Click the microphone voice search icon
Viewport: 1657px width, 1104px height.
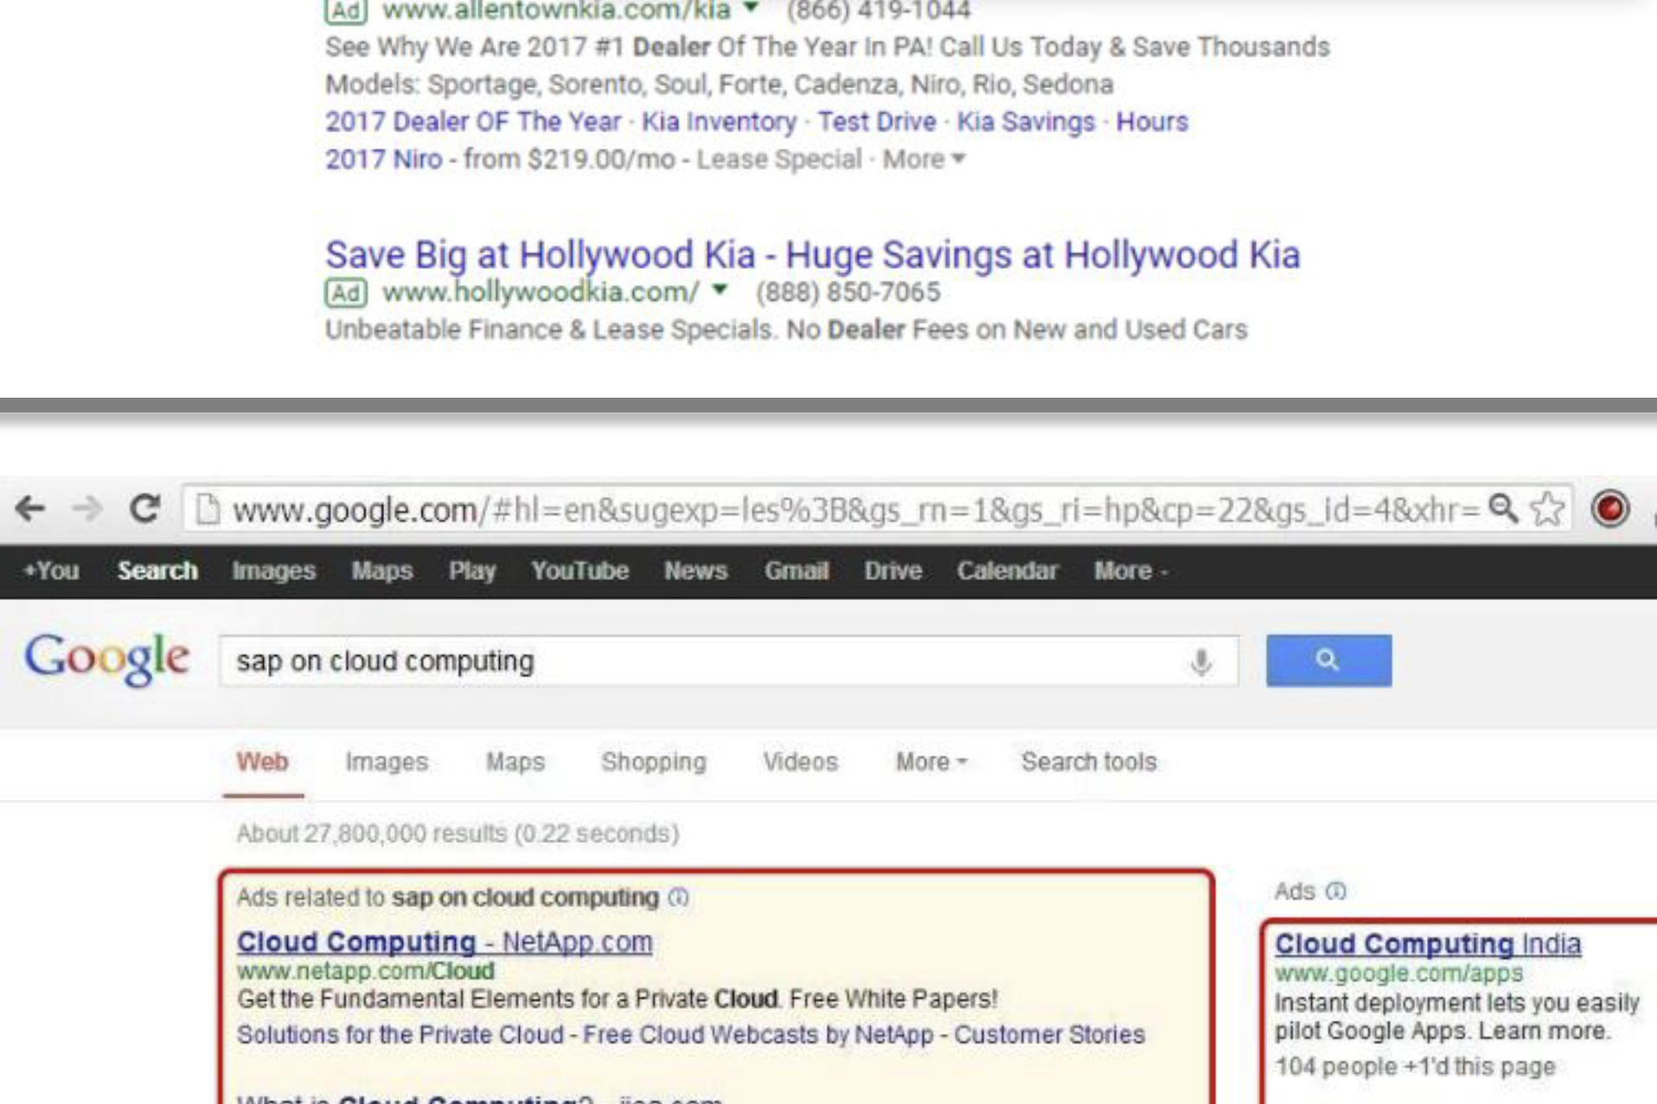[1200, 661]
